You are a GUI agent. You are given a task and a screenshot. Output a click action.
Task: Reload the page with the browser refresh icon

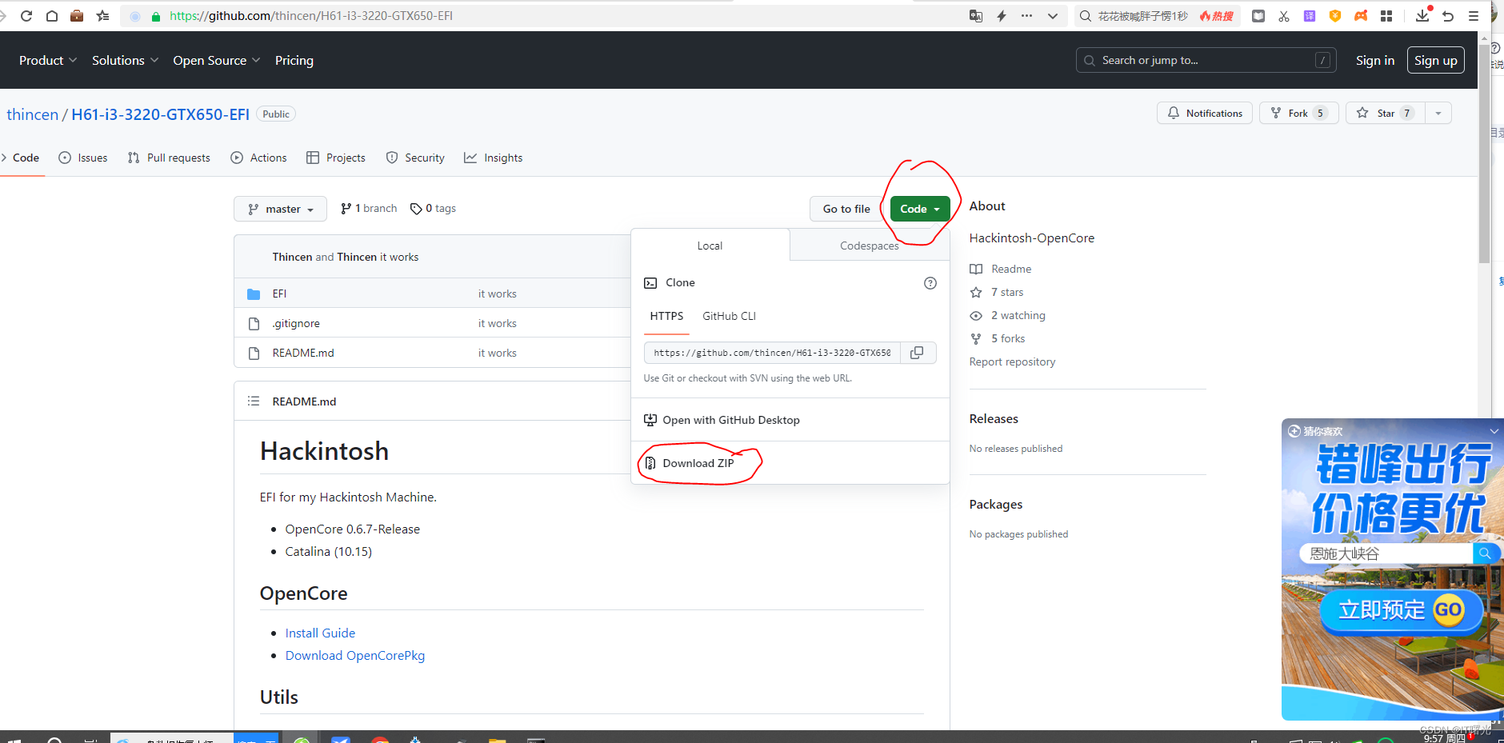pyautogui.click(x=26, y=16)
